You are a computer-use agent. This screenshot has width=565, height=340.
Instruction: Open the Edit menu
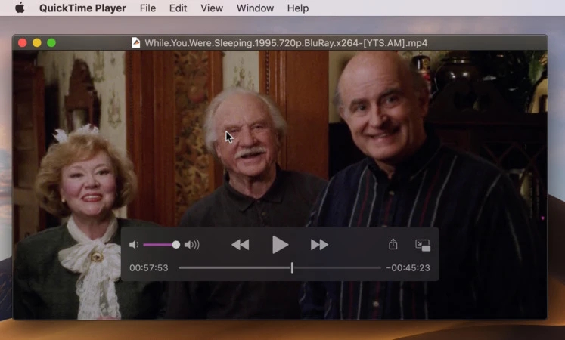click(x=178, y=8)
